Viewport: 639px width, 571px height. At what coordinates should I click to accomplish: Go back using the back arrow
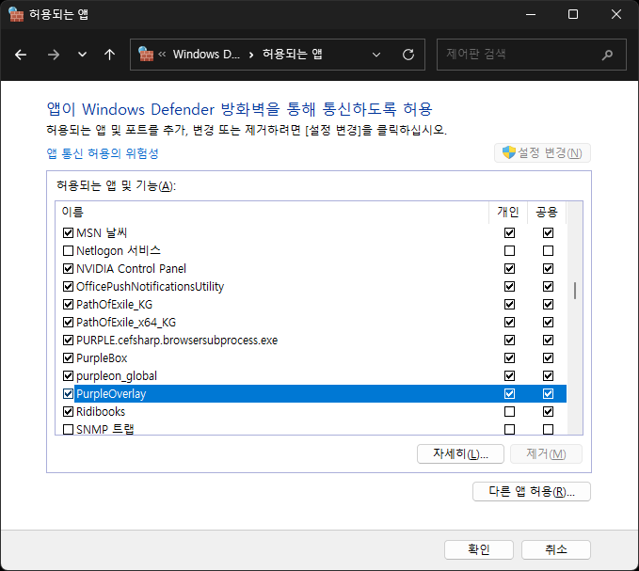[21, 55]
